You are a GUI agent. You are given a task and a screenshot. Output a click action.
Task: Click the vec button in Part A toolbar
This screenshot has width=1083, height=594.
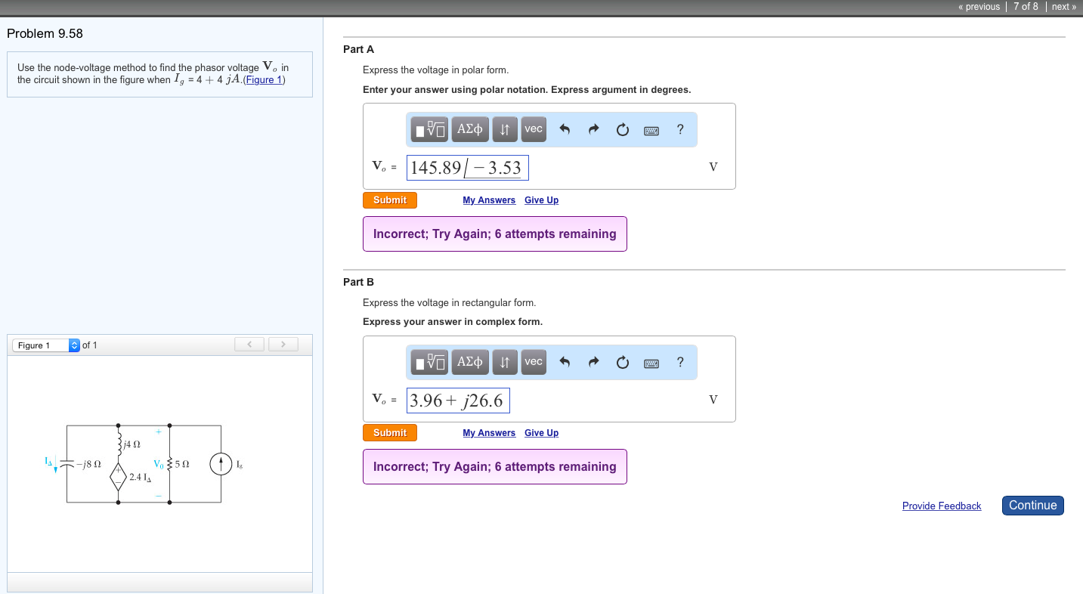coord(534,129)
